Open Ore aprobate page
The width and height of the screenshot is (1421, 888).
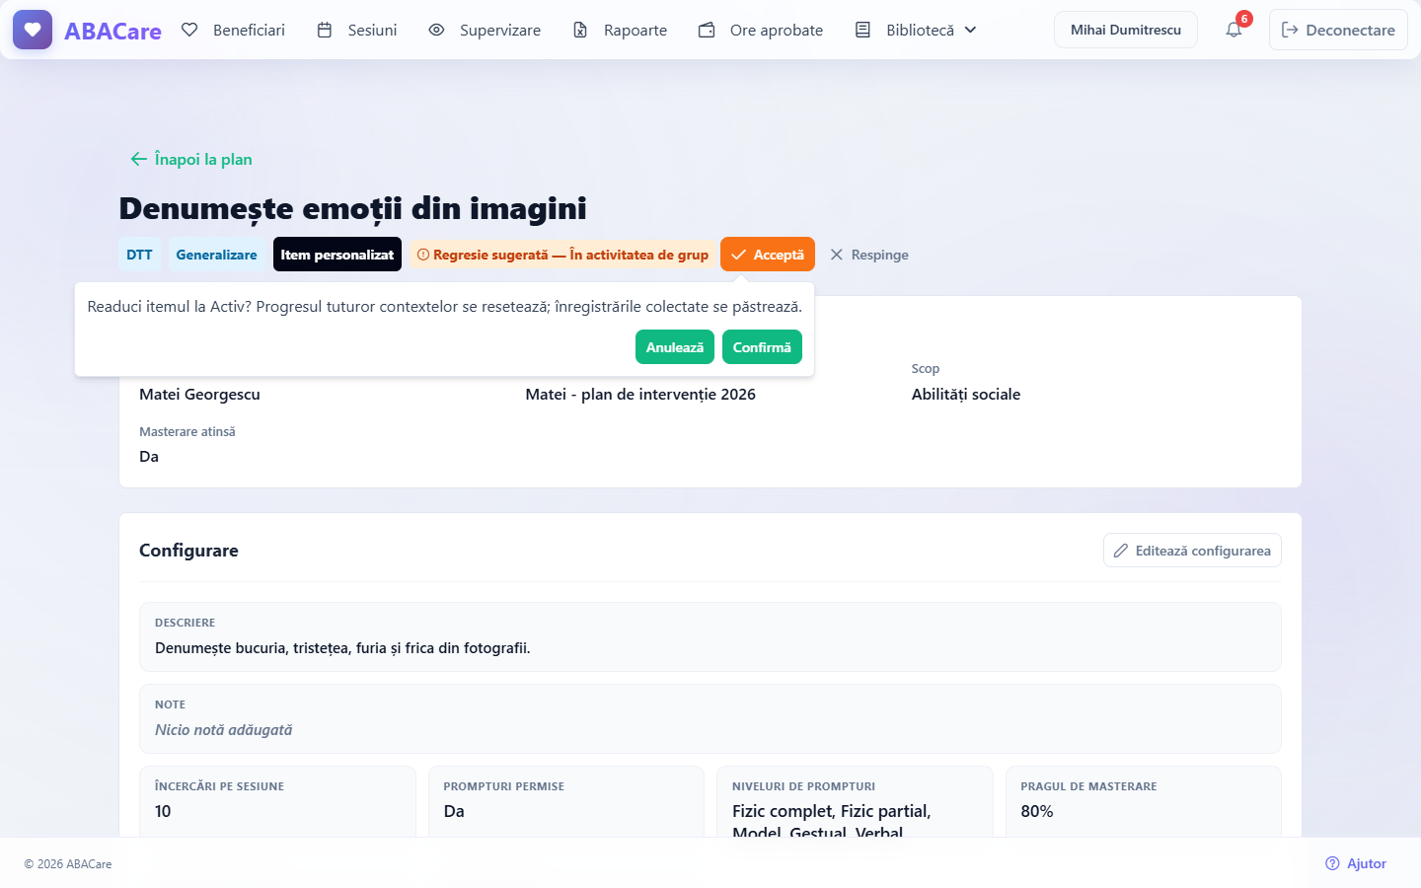761,30
